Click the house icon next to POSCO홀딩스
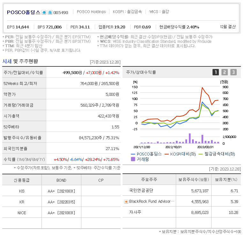Viewport: 246px width, 235px height. [x=44, y=12]
